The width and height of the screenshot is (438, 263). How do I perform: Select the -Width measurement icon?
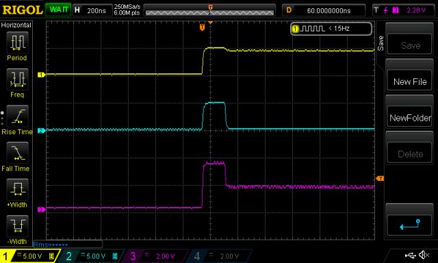coord(17,226)
